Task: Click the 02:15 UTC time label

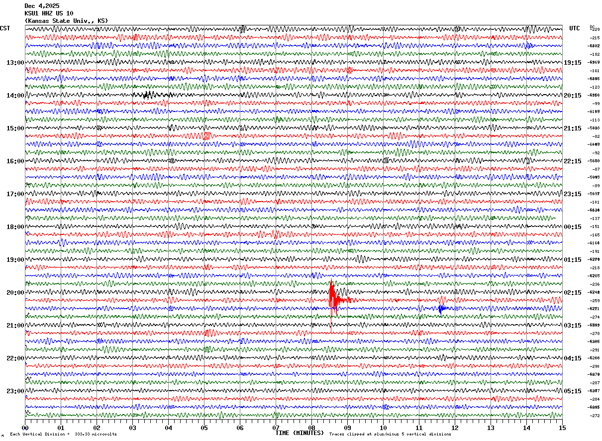Action: pyautogui.click(x=573, y=293)
